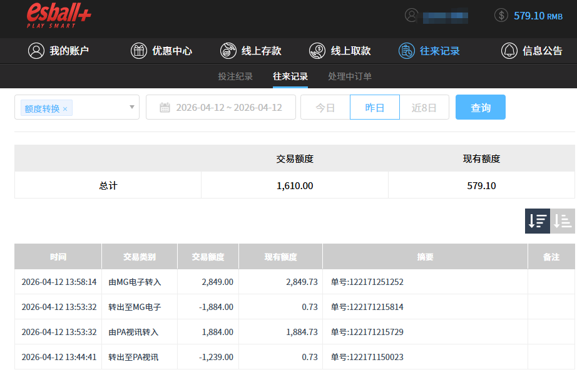This screenshot has width=577, height=377.
Task: Click the 线上取款 withdrawal icon
Action: tap(317, 51)
